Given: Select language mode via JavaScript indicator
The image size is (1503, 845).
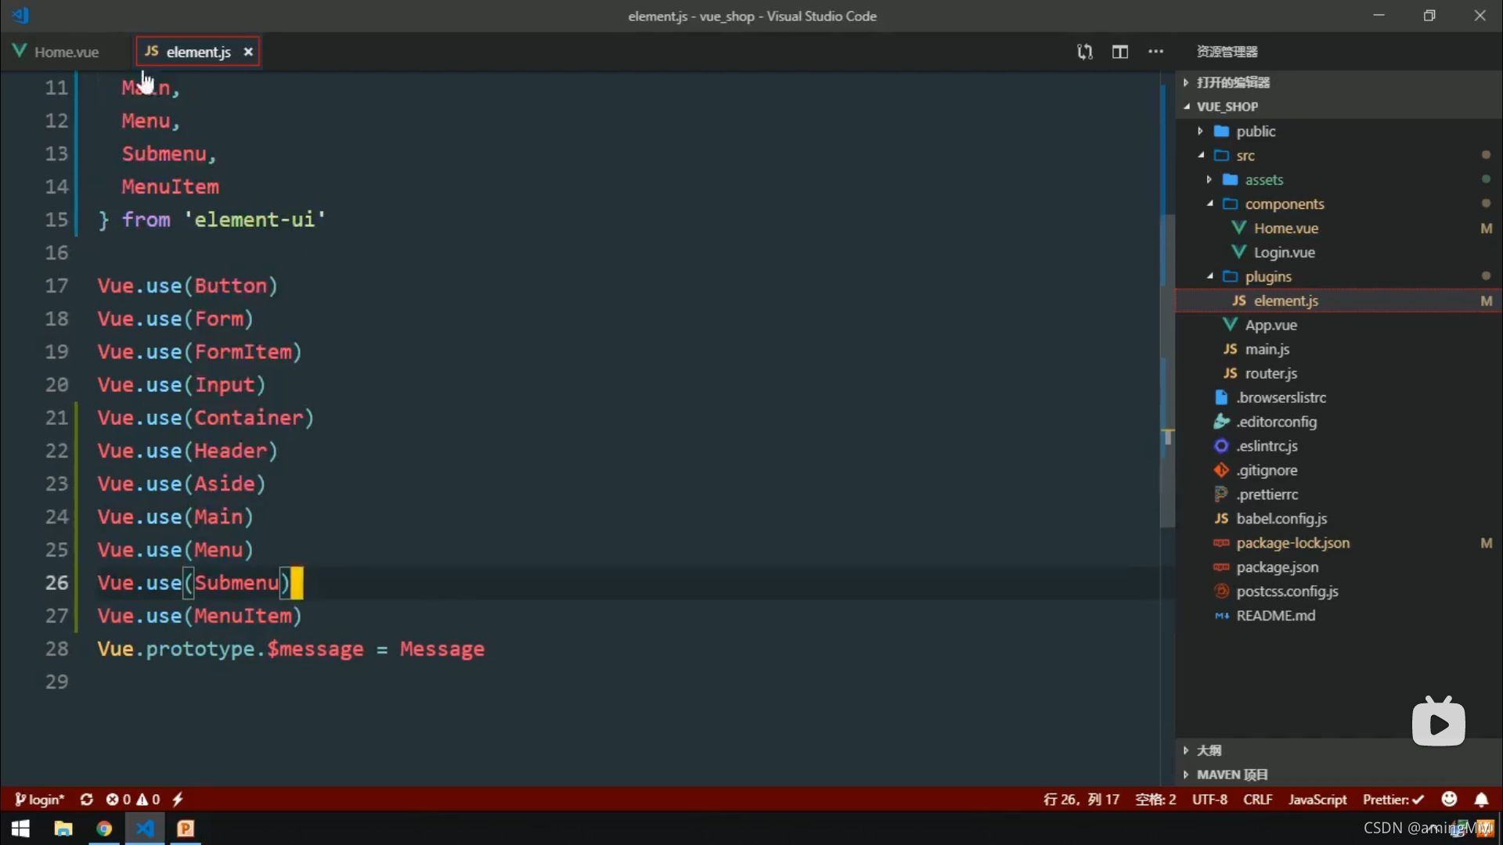Looking at the screenshot, I should [1317, 800].
